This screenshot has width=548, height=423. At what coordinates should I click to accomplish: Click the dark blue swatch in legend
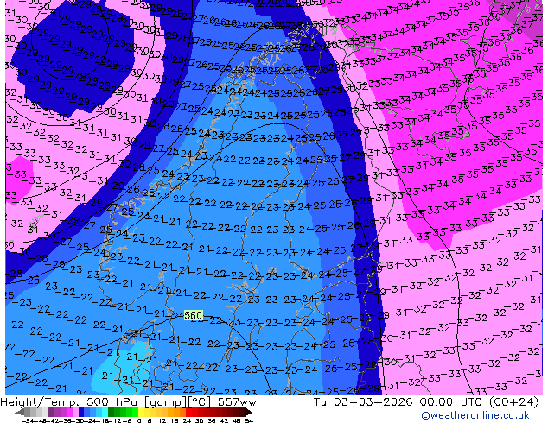(x=81, y=413)
